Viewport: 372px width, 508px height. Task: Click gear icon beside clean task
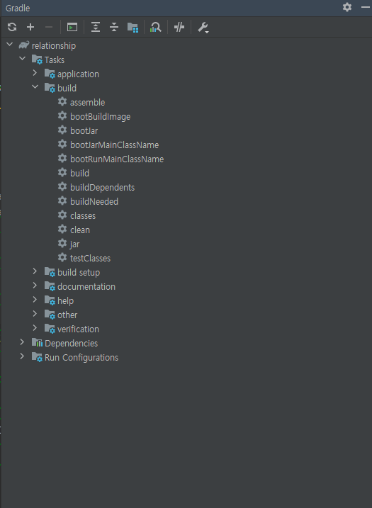pos(62,230)
